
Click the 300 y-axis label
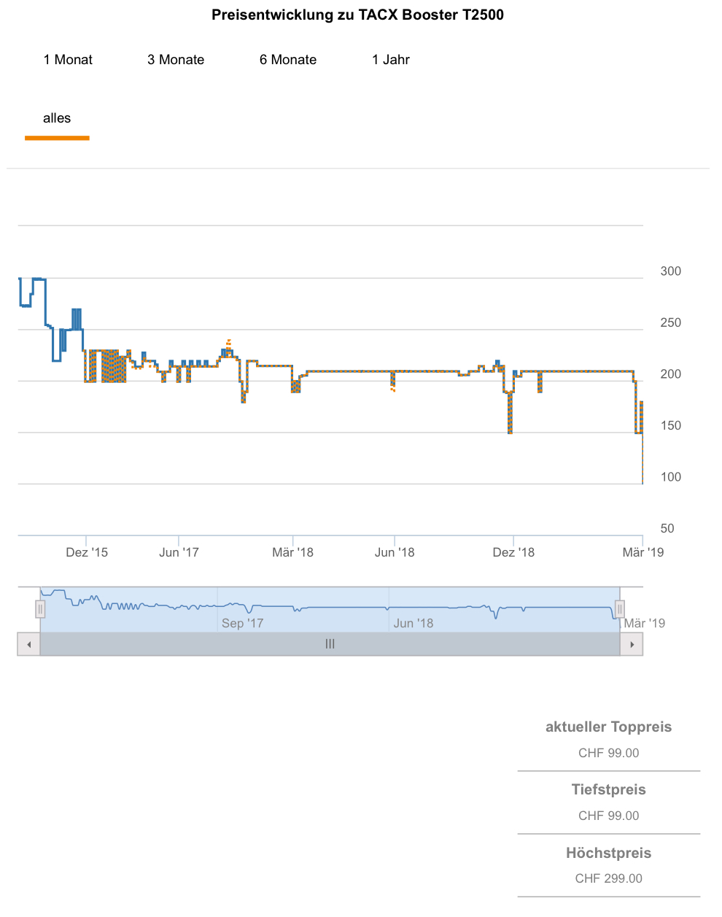click(670, 271)
